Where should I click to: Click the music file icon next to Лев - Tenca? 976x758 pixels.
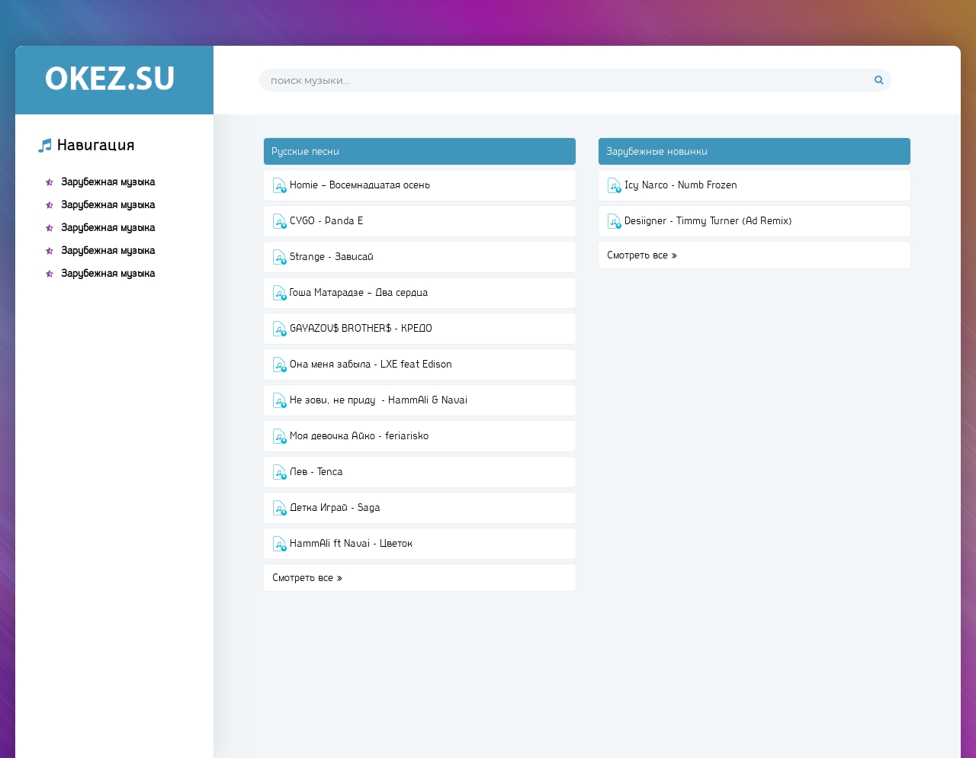click(x=280, y=472)
